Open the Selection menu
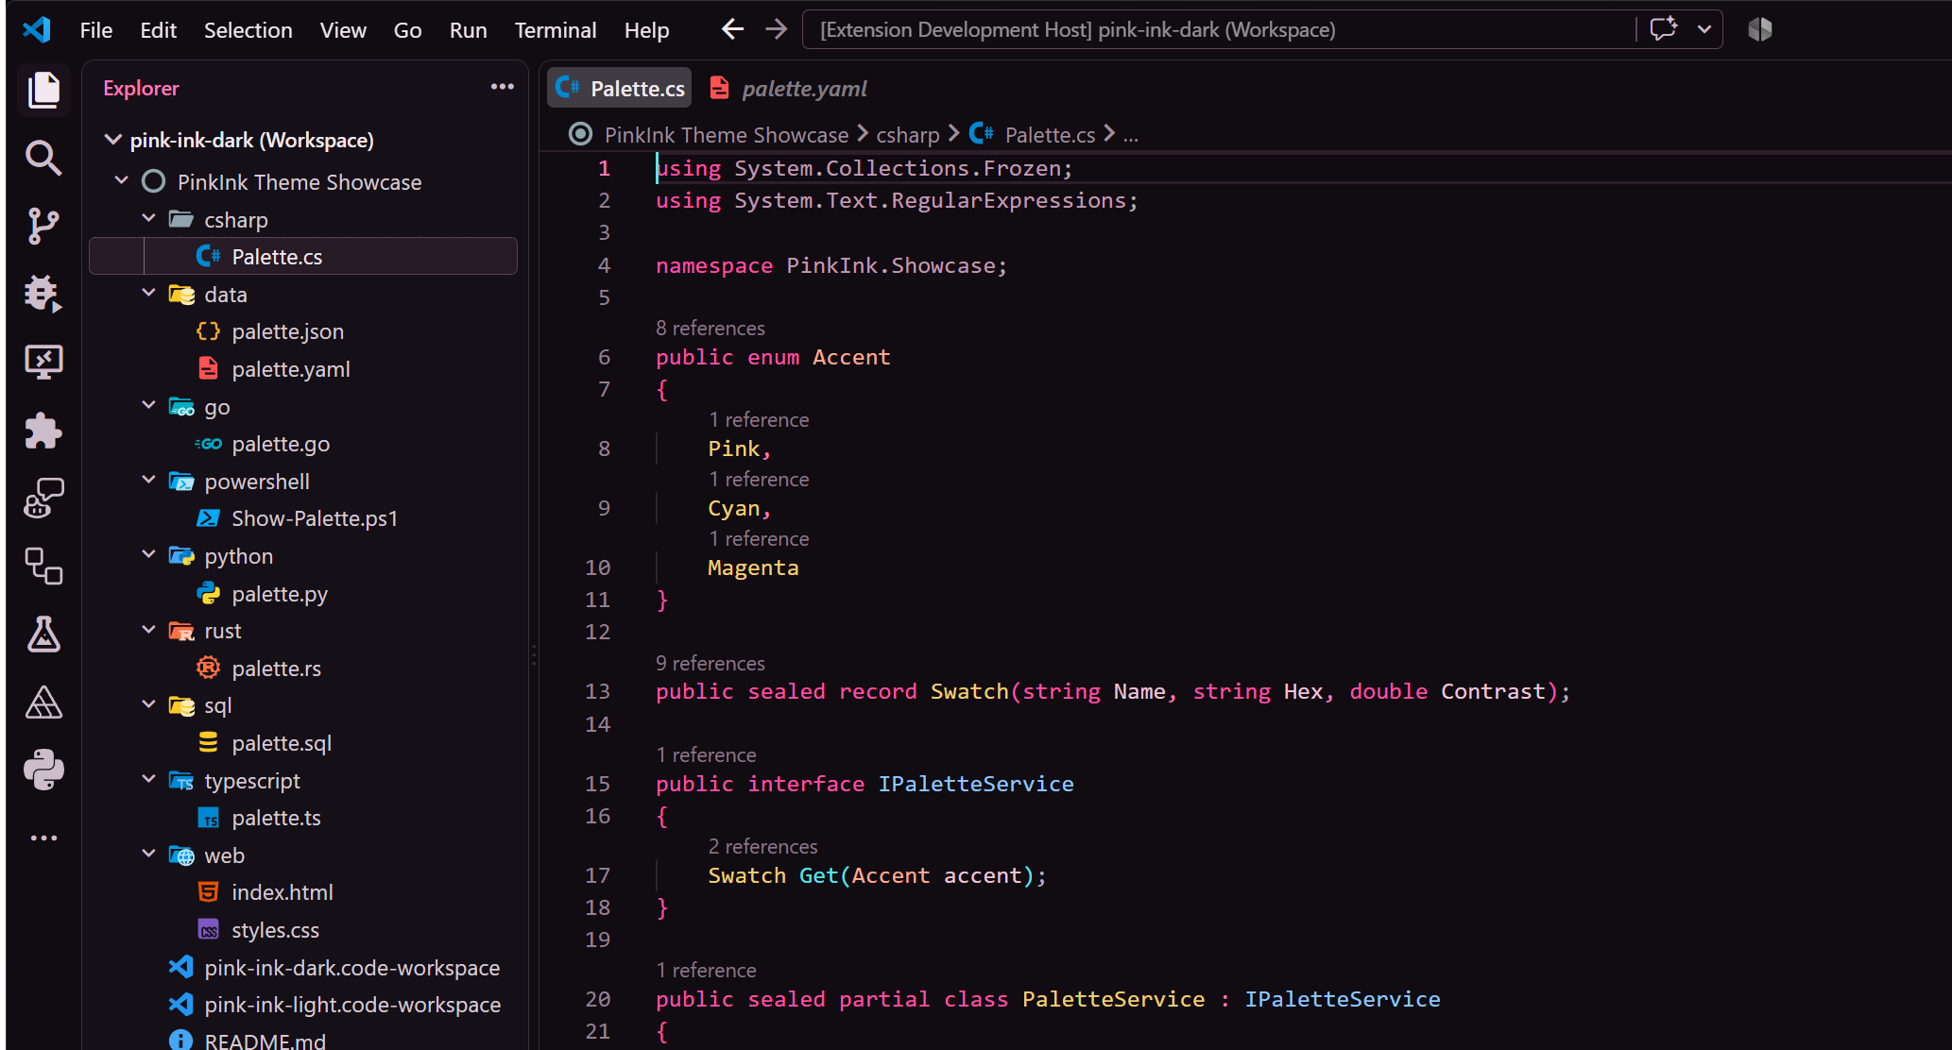The image size is (1952, 1050). point(248,30)
